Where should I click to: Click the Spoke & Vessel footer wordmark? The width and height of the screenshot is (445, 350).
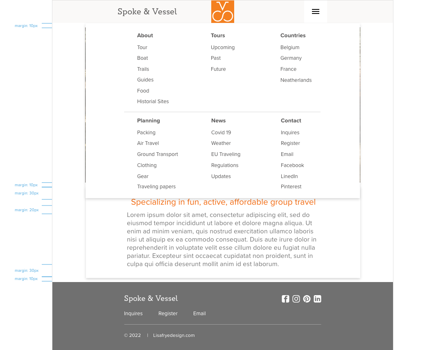point(151,298)
